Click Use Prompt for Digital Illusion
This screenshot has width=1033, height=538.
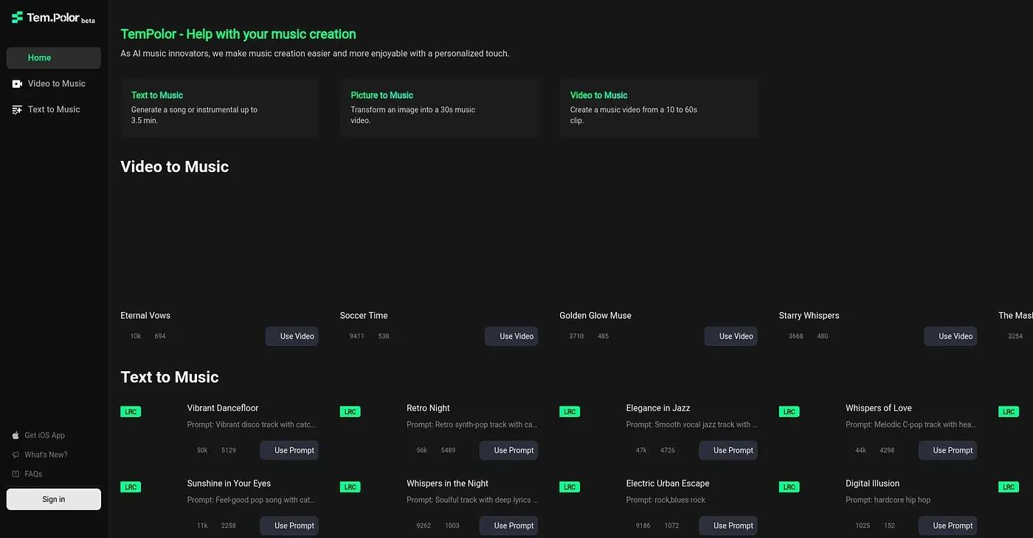click(x=948, y=525)
